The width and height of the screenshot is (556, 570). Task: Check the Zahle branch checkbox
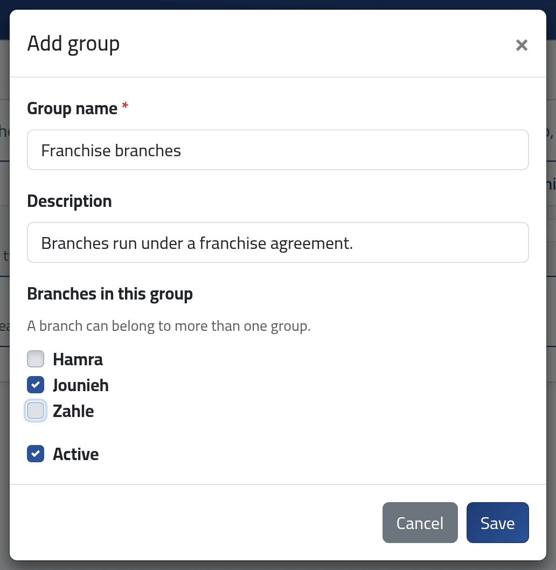pyautogui.click(x=36, y=411)
